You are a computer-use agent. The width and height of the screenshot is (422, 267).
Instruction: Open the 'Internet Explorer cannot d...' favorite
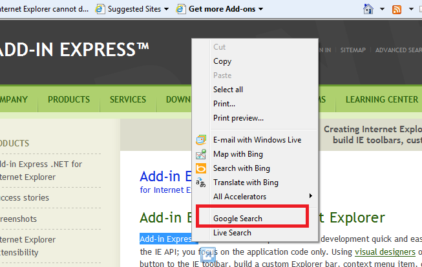point(44,9)
